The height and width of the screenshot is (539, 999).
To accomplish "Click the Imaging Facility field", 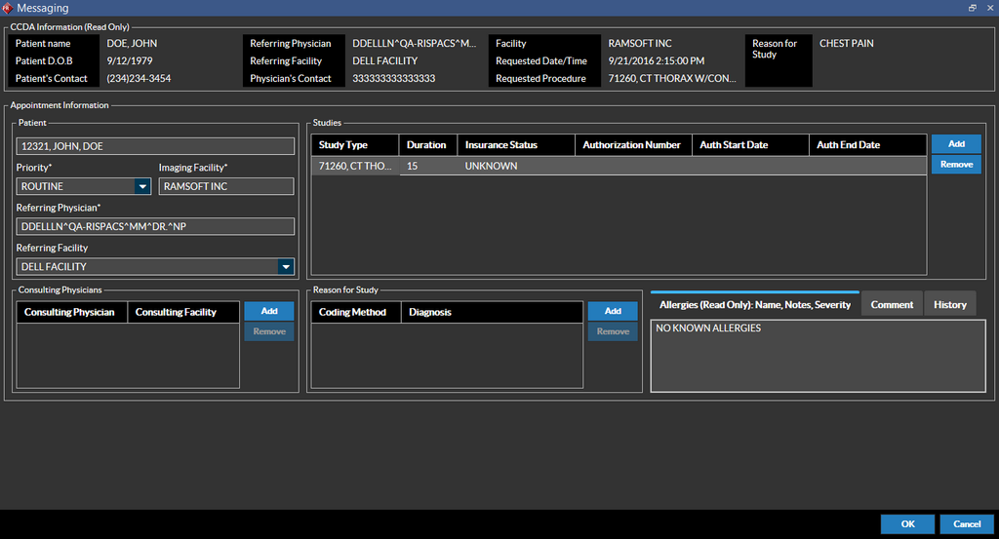I will tap(225, 186).
